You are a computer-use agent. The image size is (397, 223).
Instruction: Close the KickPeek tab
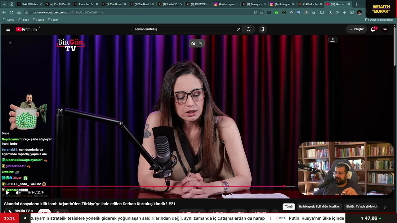[x=321, y=4]
